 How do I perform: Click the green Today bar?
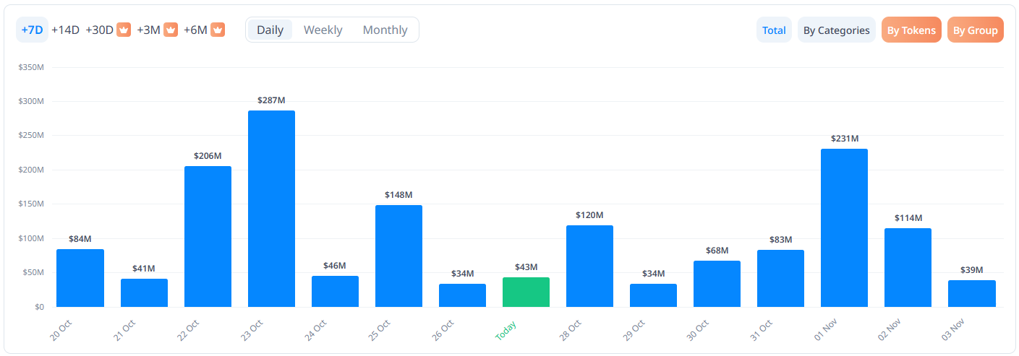526,292
